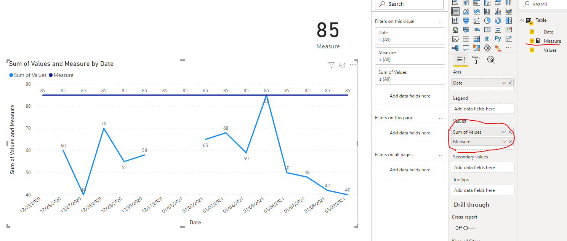Select the Stacked area chart visualization
This screenshot has width=567, height=241.
[477, 11]
